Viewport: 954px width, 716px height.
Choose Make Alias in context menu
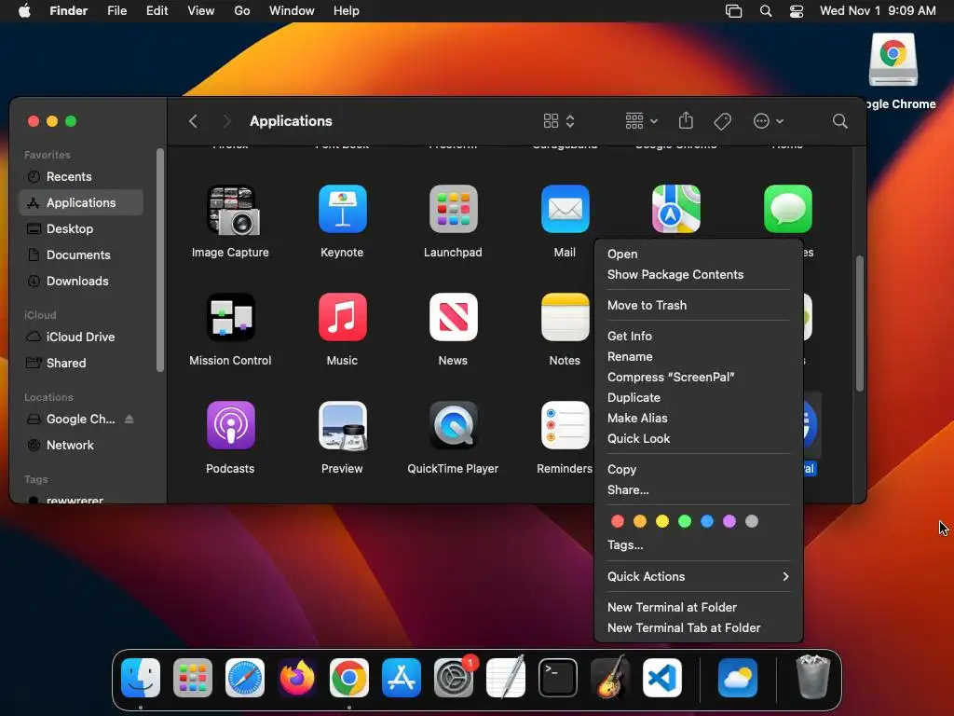tap(699, 419)
